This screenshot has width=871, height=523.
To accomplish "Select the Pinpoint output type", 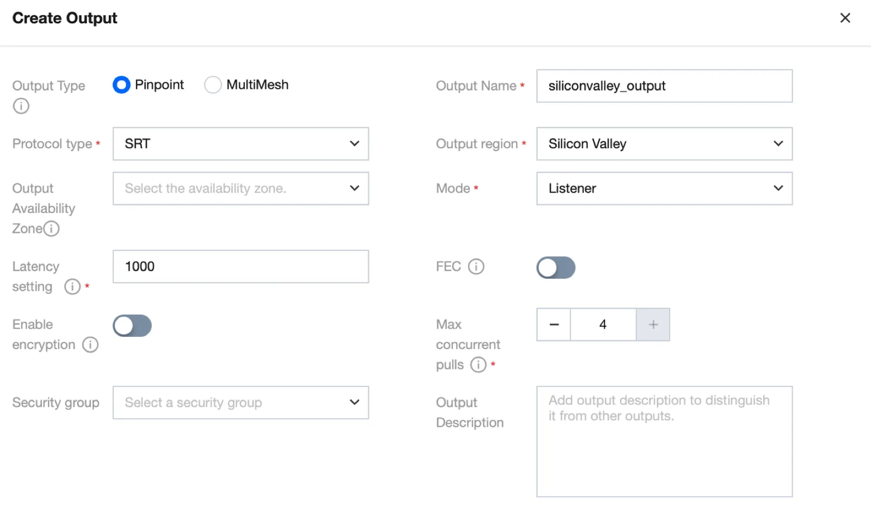I will (121, 85).
